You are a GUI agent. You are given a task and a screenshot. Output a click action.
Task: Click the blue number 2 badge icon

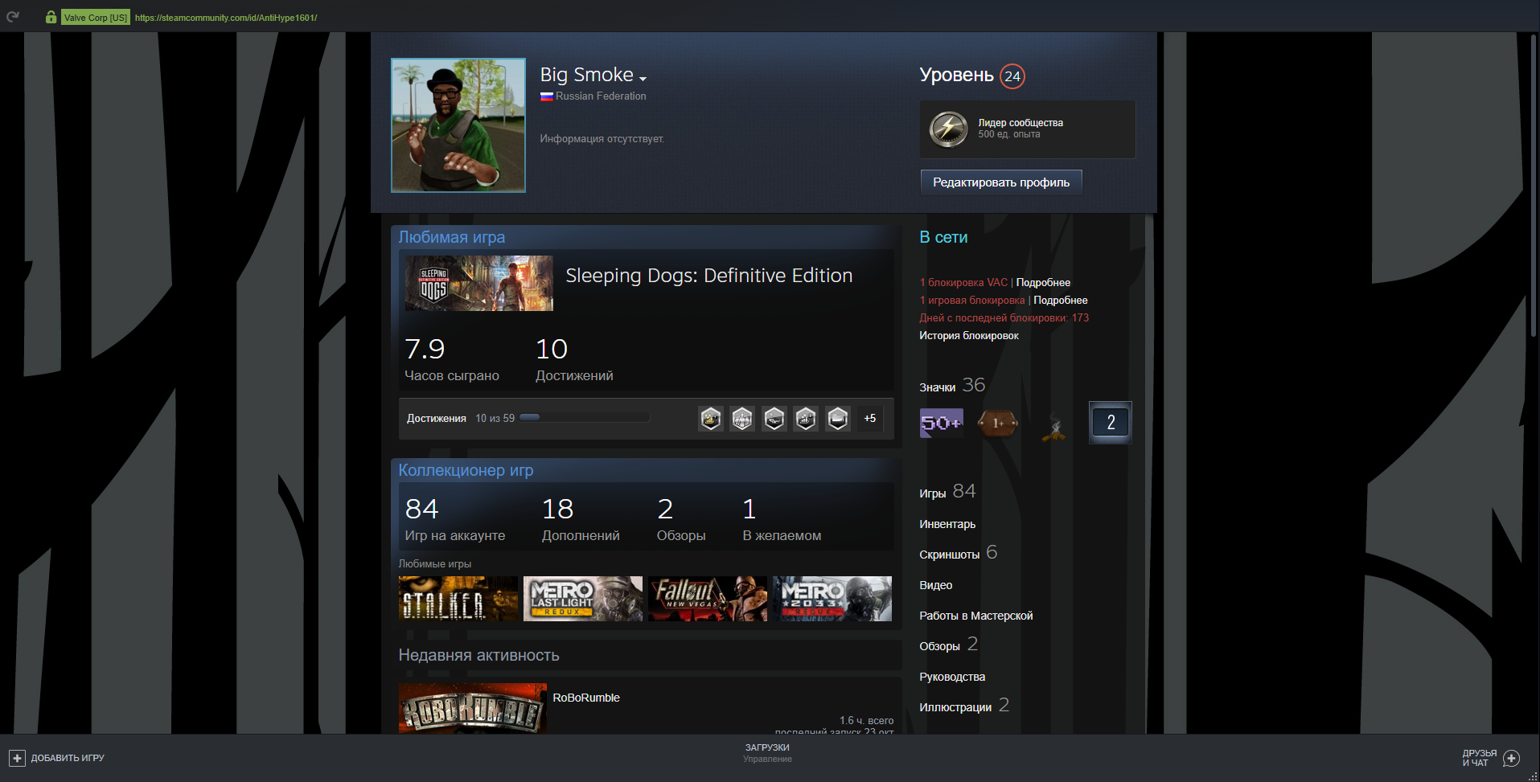coord(1111,423)
